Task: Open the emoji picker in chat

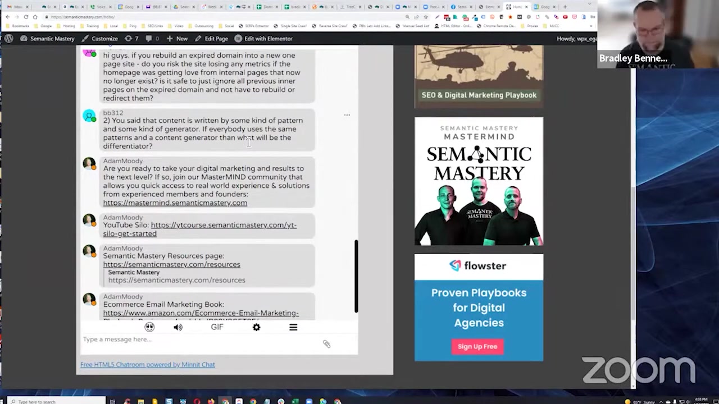Action: click(149, 327)
